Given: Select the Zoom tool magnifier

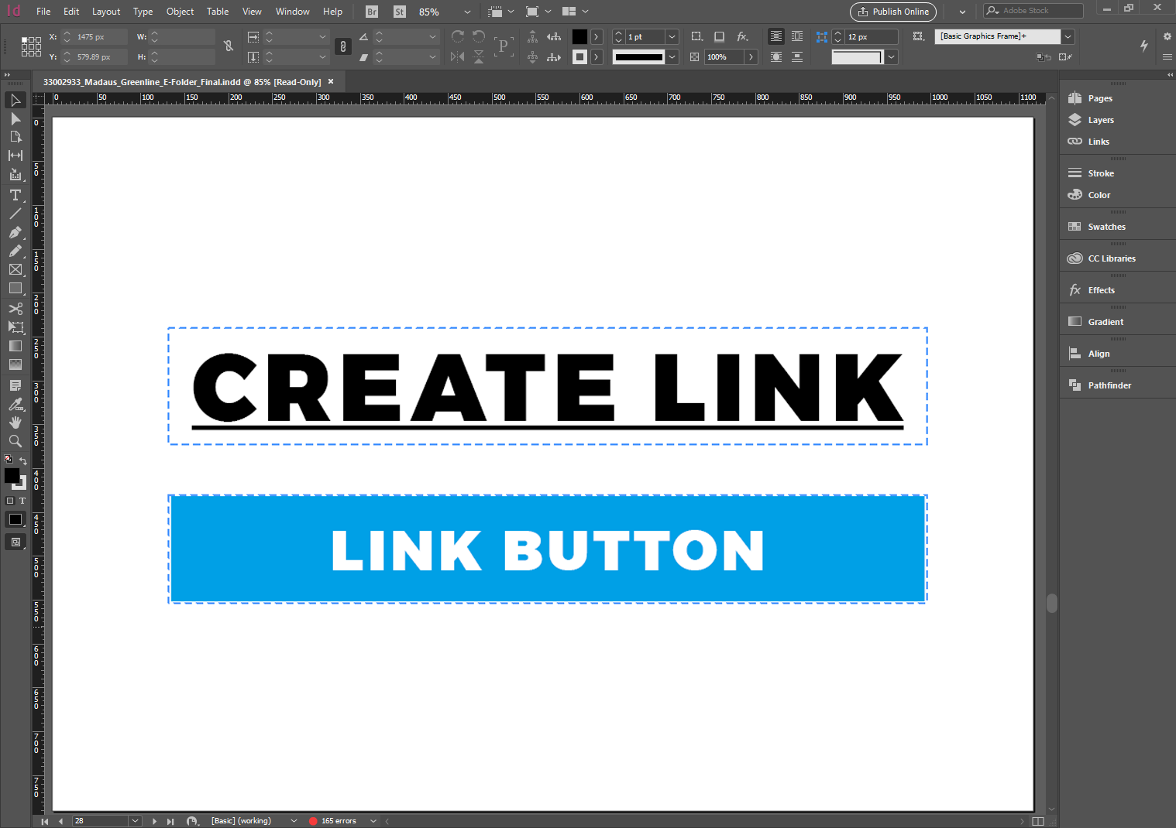Looking at the screenshot, I should [x=15, y=441].
